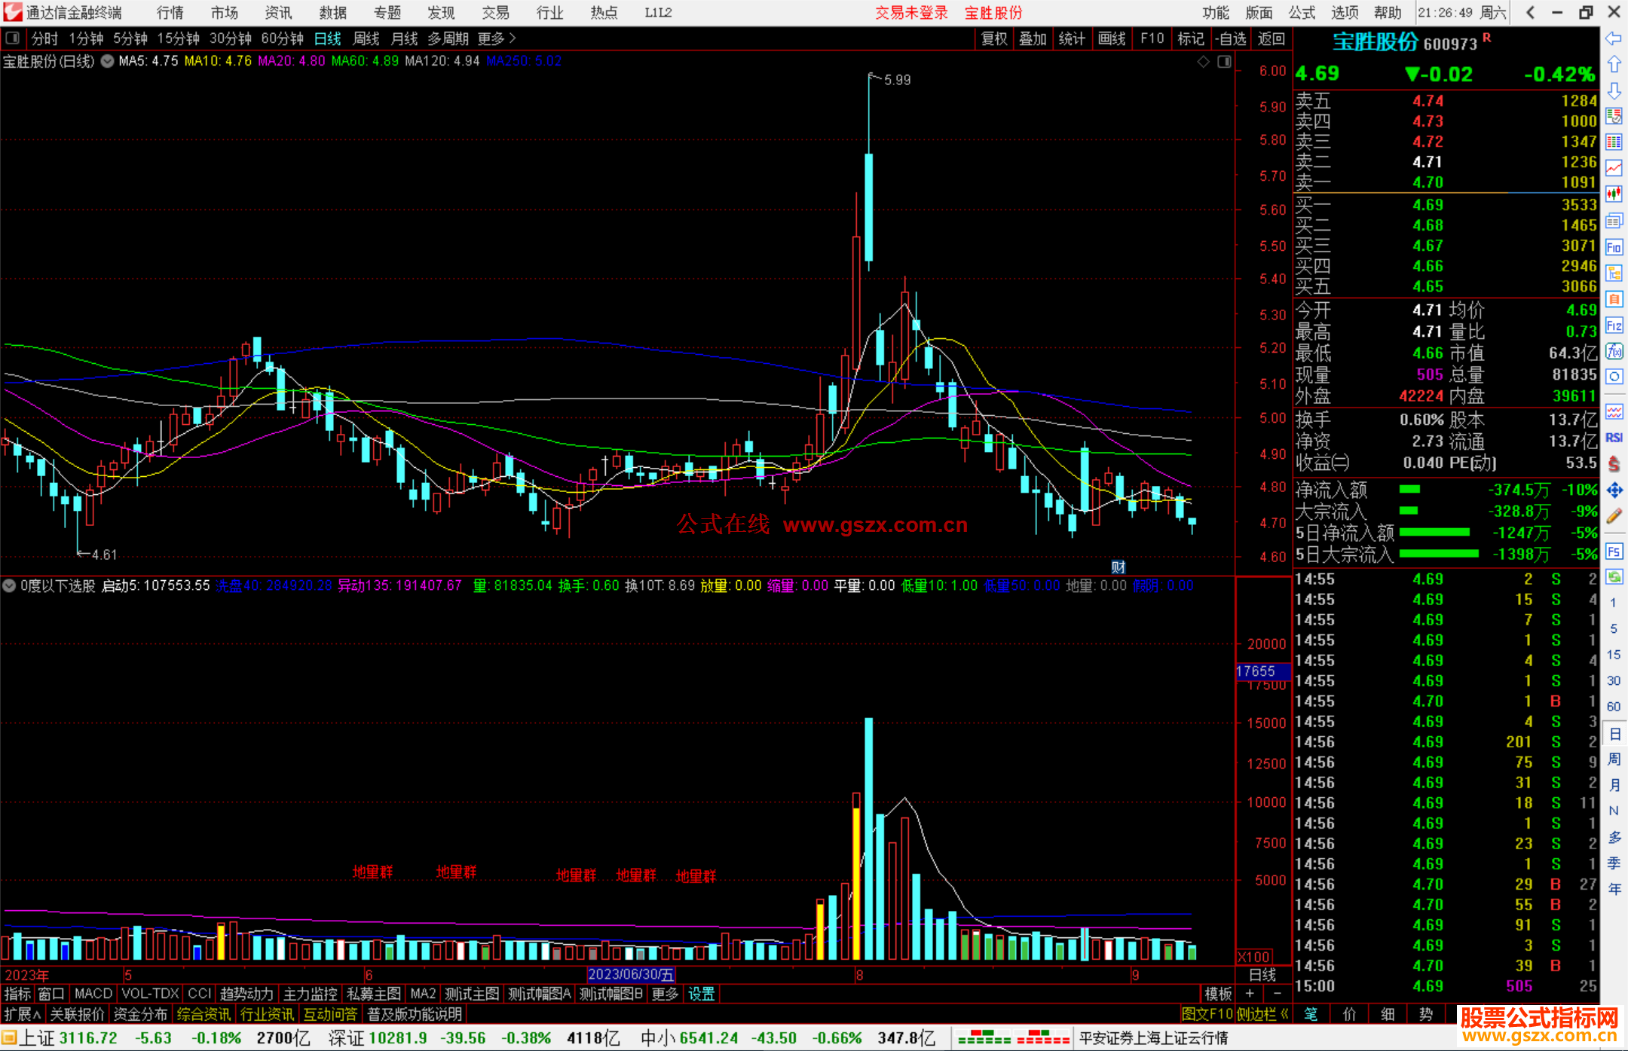Toggle the circle beside 0度以下选股 indicator

[x=10, y=585]
